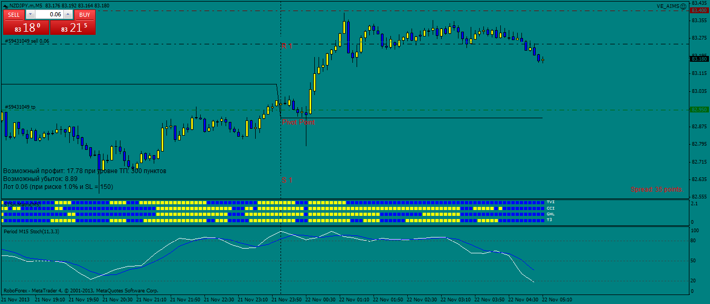
Task: Click the 'Лот 0.06 (при риске 1.0%' line
Action: [x=58, y=187]
